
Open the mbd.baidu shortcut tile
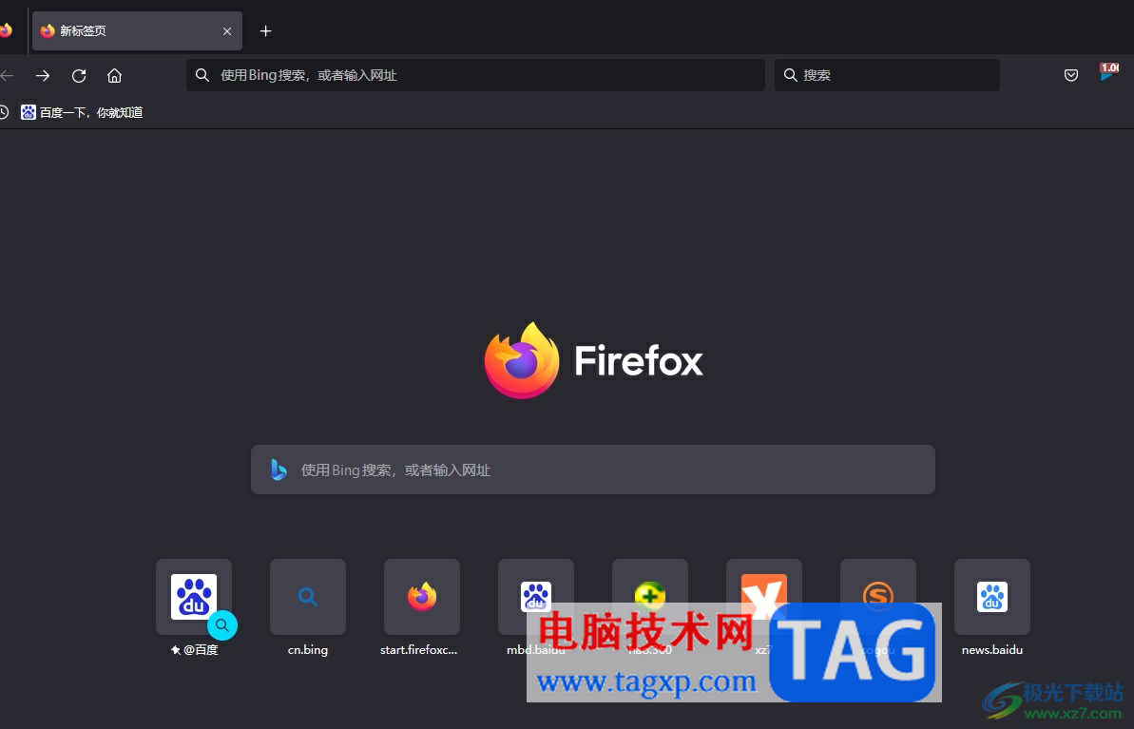coord(536,597)
